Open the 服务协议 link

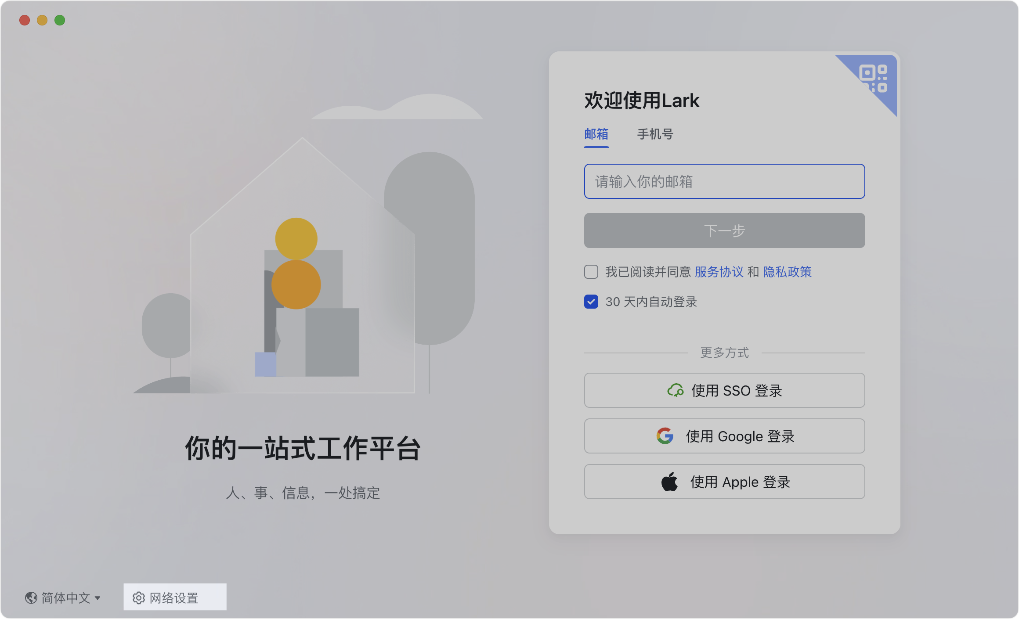click(x=719, y=272)
